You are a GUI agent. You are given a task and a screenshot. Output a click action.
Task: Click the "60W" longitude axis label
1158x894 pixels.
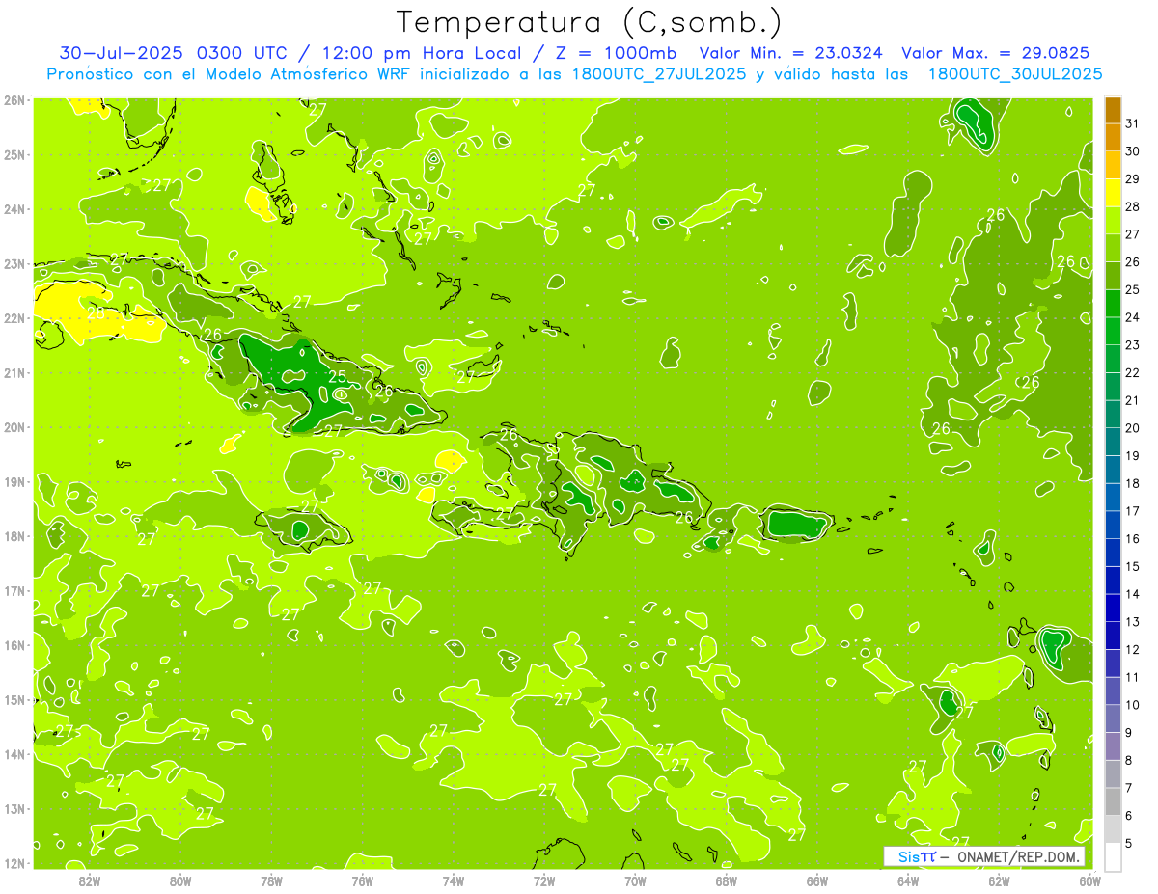[1089, 880]
